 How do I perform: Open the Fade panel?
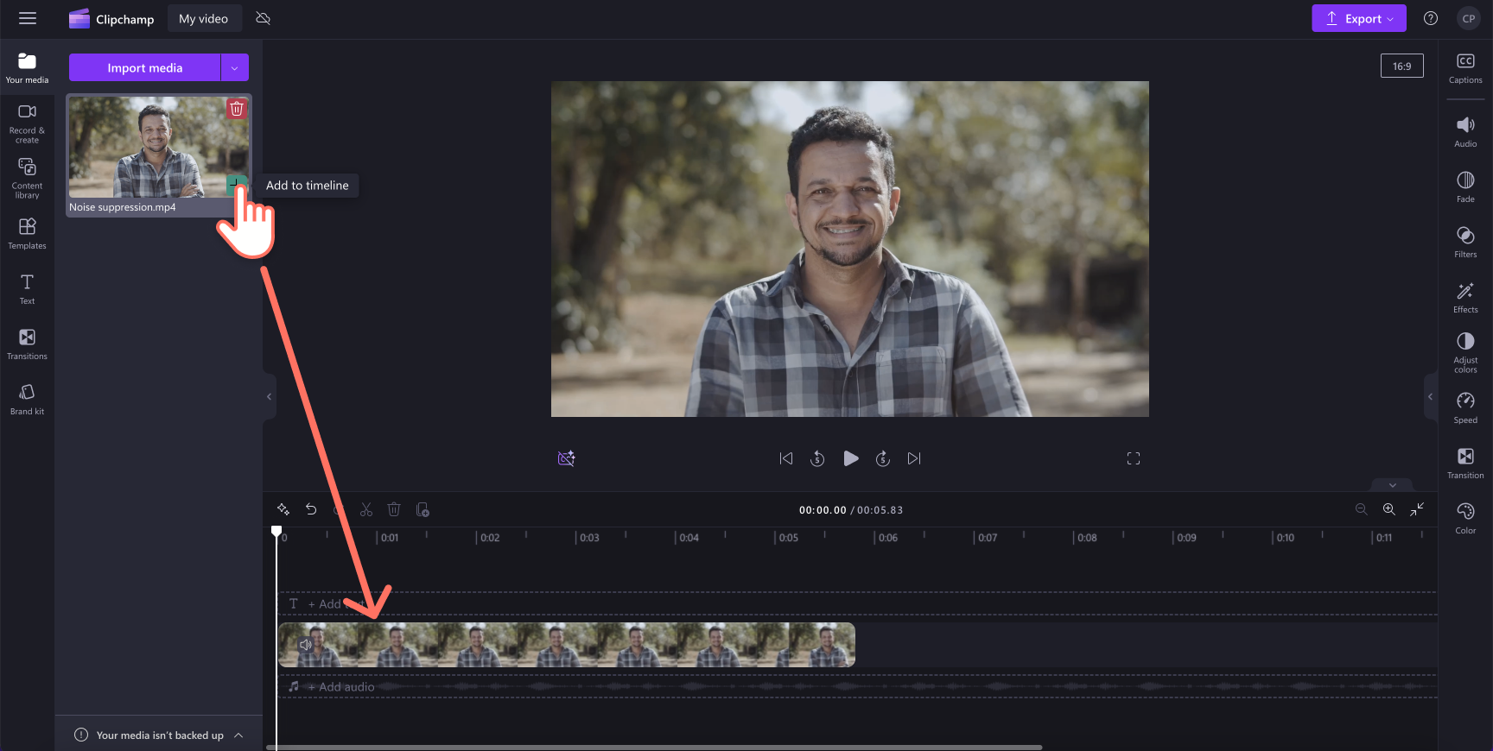[1465, 187]
